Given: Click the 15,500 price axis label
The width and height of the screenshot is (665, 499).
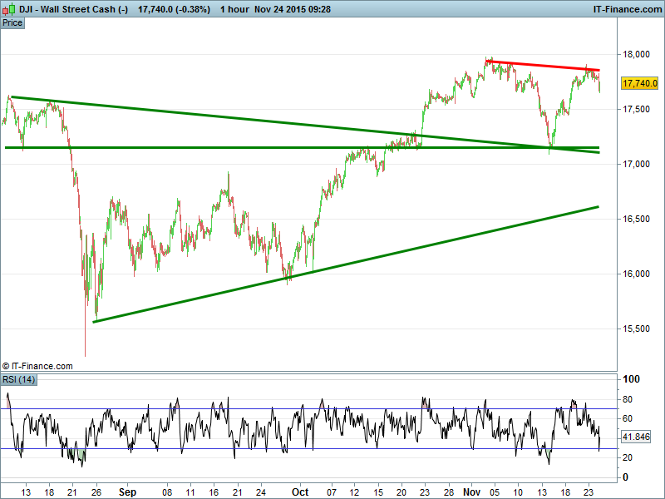Looking at the screenshot, I should click(x=638, y=329).
